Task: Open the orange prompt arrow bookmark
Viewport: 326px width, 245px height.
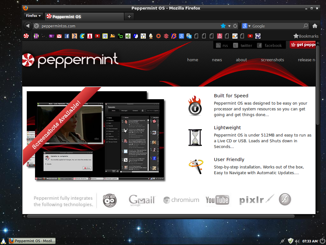Action: [x=74, y=36]
